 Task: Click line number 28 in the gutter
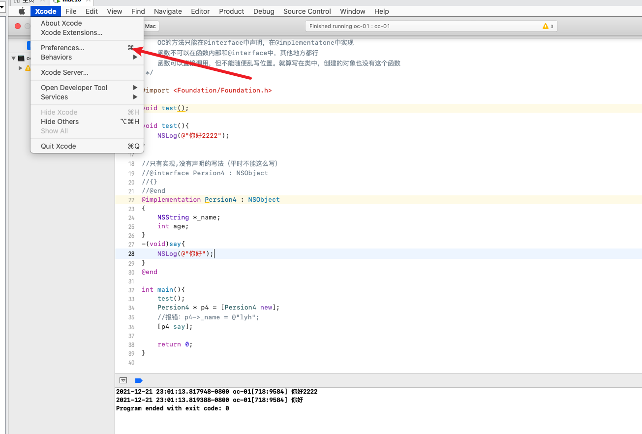tap(131, 254)
